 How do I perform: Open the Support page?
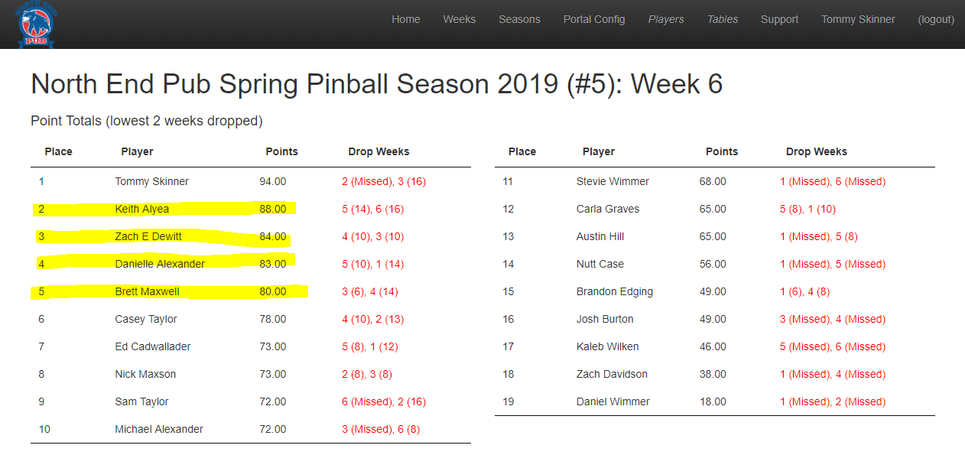click(779, 20)
